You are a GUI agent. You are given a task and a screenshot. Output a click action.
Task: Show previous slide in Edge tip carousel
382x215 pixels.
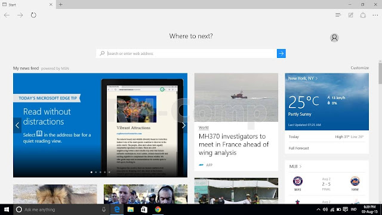[17, 125]
